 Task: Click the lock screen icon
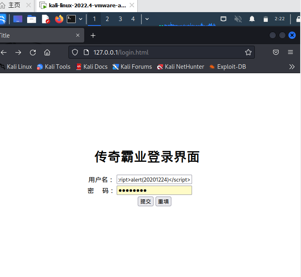coord(299,19)
